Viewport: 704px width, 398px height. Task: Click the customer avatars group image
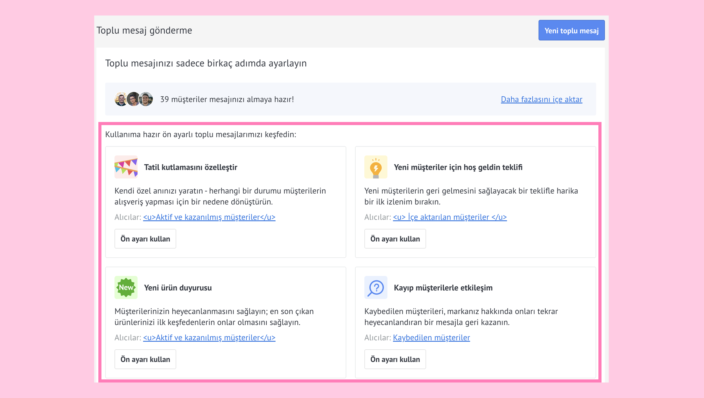click(134, 99)
